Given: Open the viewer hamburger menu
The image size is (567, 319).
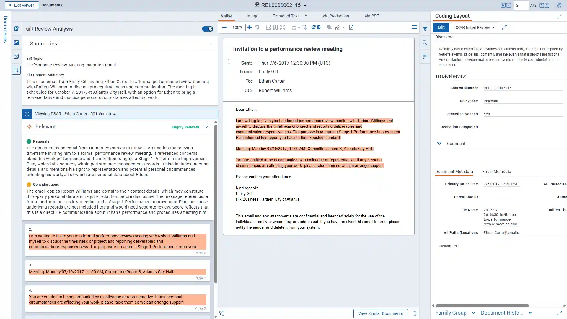Looking at the screenshot, I should coord(414,27).
